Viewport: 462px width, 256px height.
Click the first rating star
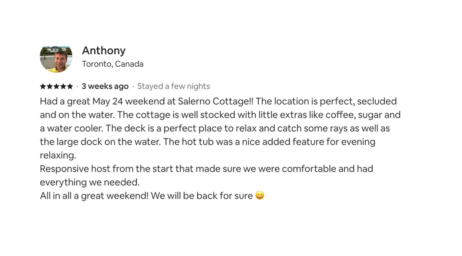point(43,86)
